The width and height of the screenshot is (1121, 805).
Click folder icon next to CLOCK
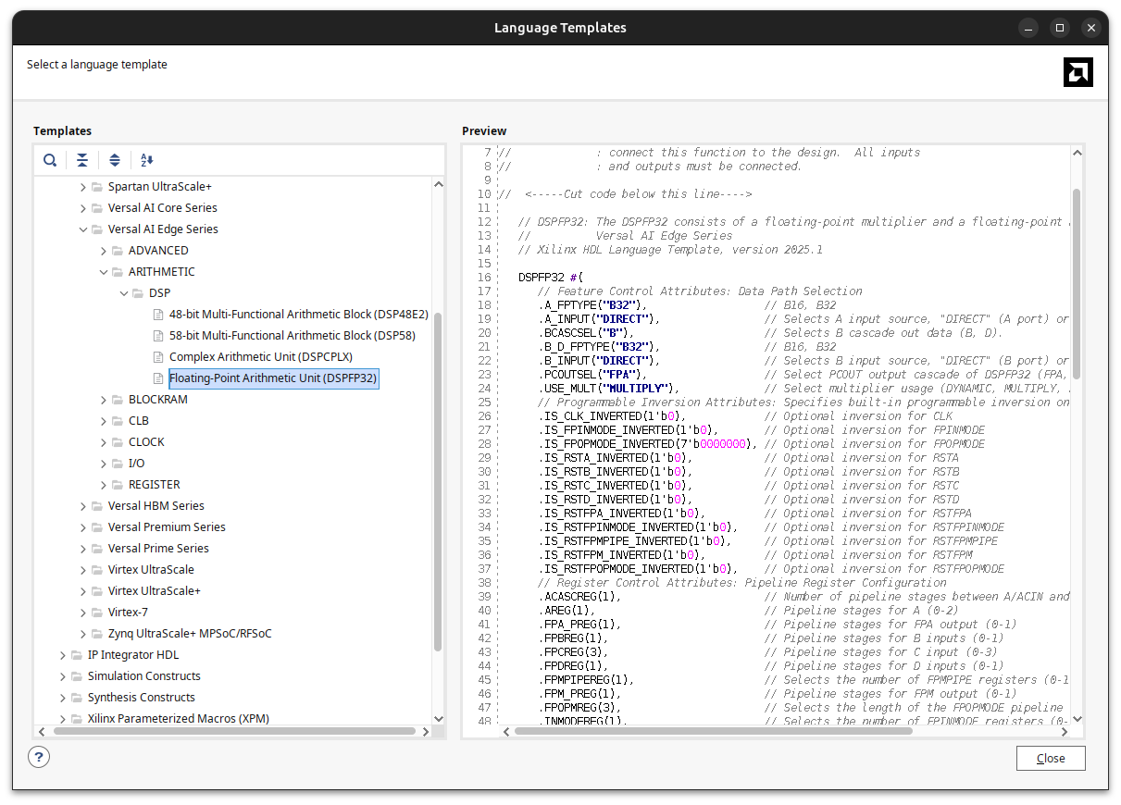pyautogui.click(x=118, y=442)
